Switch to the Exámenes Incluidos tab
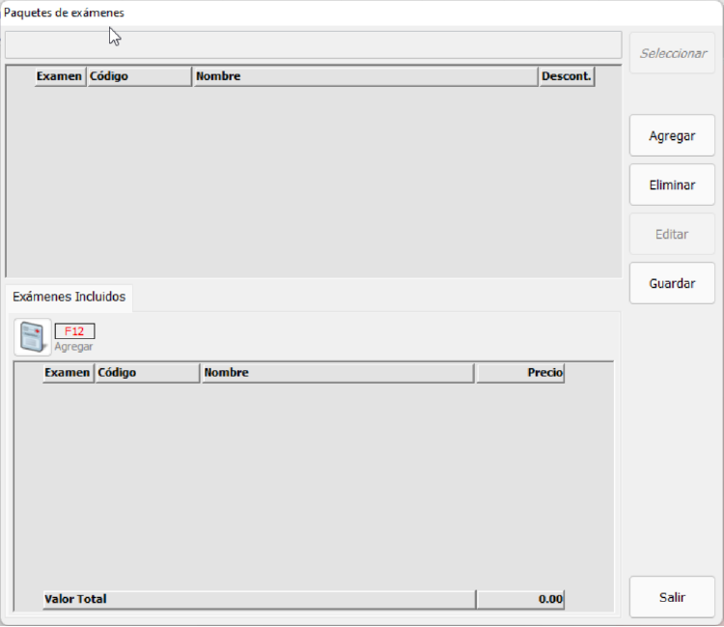The width and height of the screenshot is (724, 627). (70, 298)
